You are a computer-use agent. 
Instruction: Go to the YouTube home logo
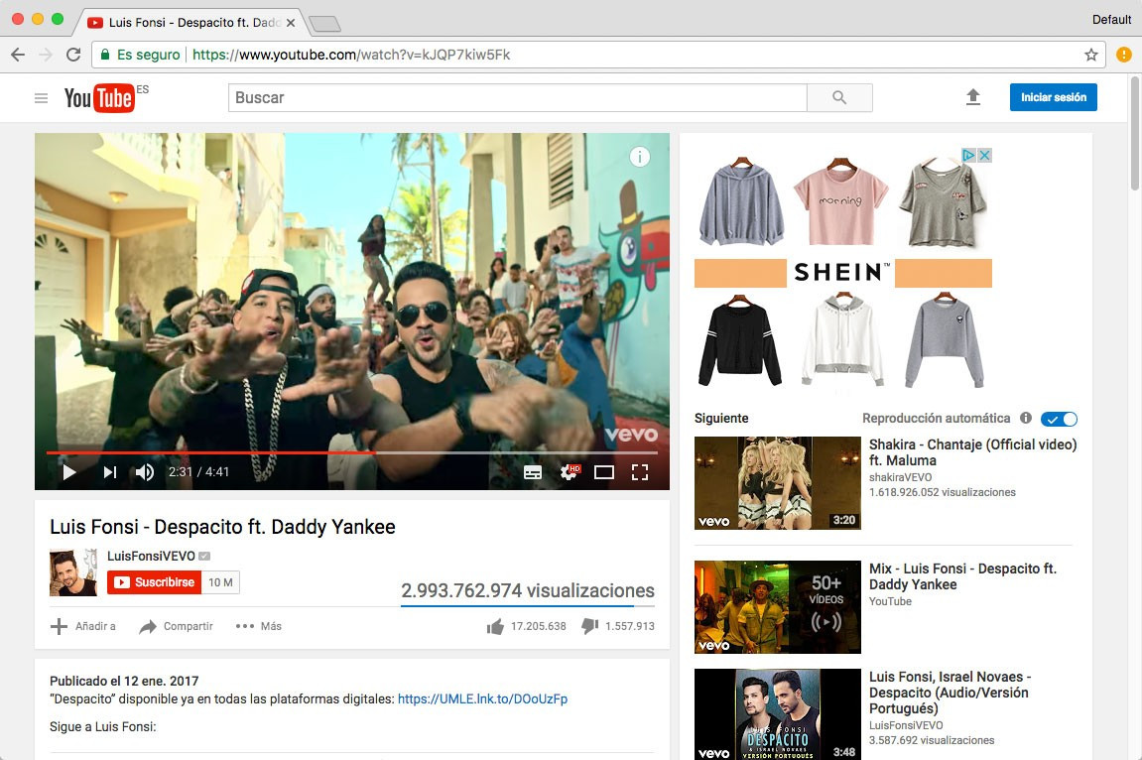coord(99,97)
